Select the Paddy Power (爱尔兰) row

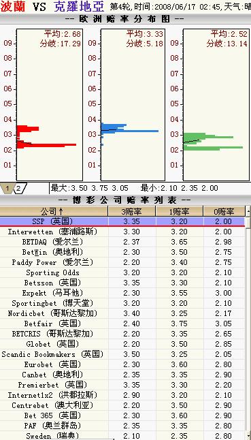[122, 262]
